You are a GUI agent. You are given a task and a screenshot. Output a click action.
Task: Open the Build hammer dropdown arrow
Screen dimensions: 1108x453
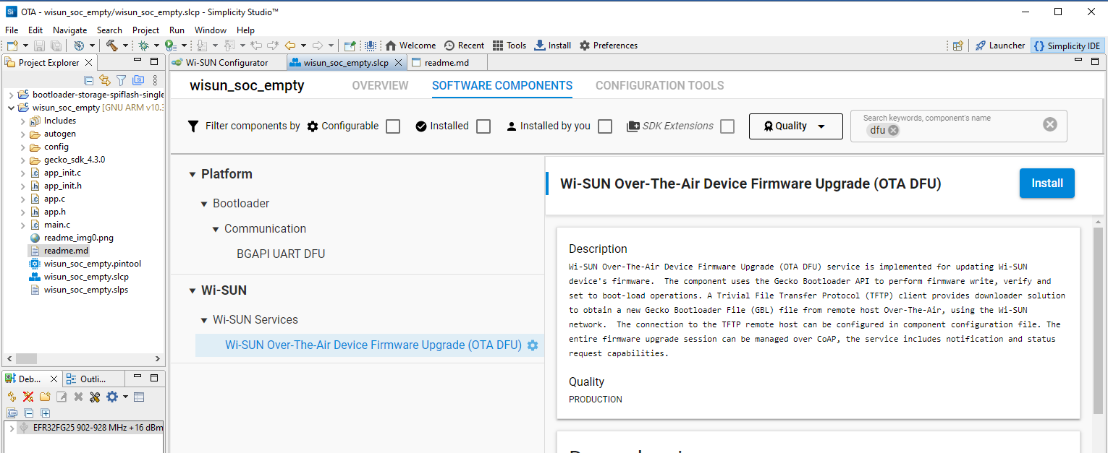point(125,46)
